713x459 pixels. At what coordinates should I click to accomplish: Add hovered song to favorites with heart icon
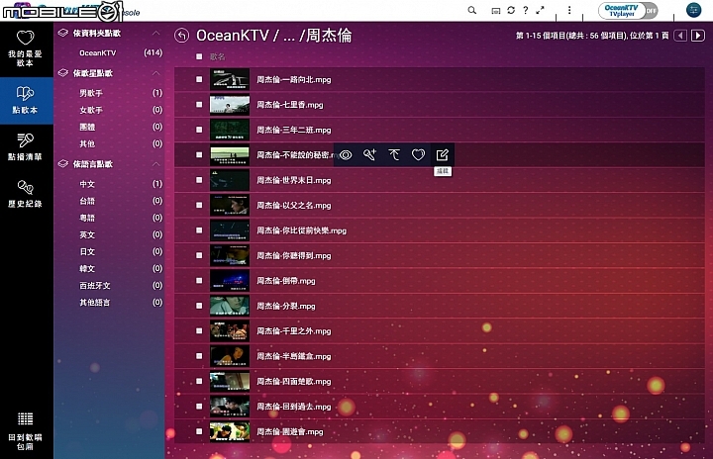coord(418,155)
